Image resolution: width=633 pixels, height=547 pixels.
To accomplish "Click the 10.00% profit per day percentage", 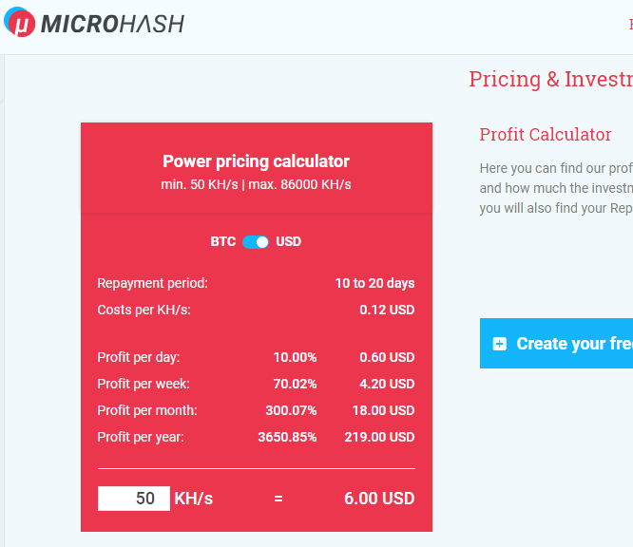I will click(295, 357).
